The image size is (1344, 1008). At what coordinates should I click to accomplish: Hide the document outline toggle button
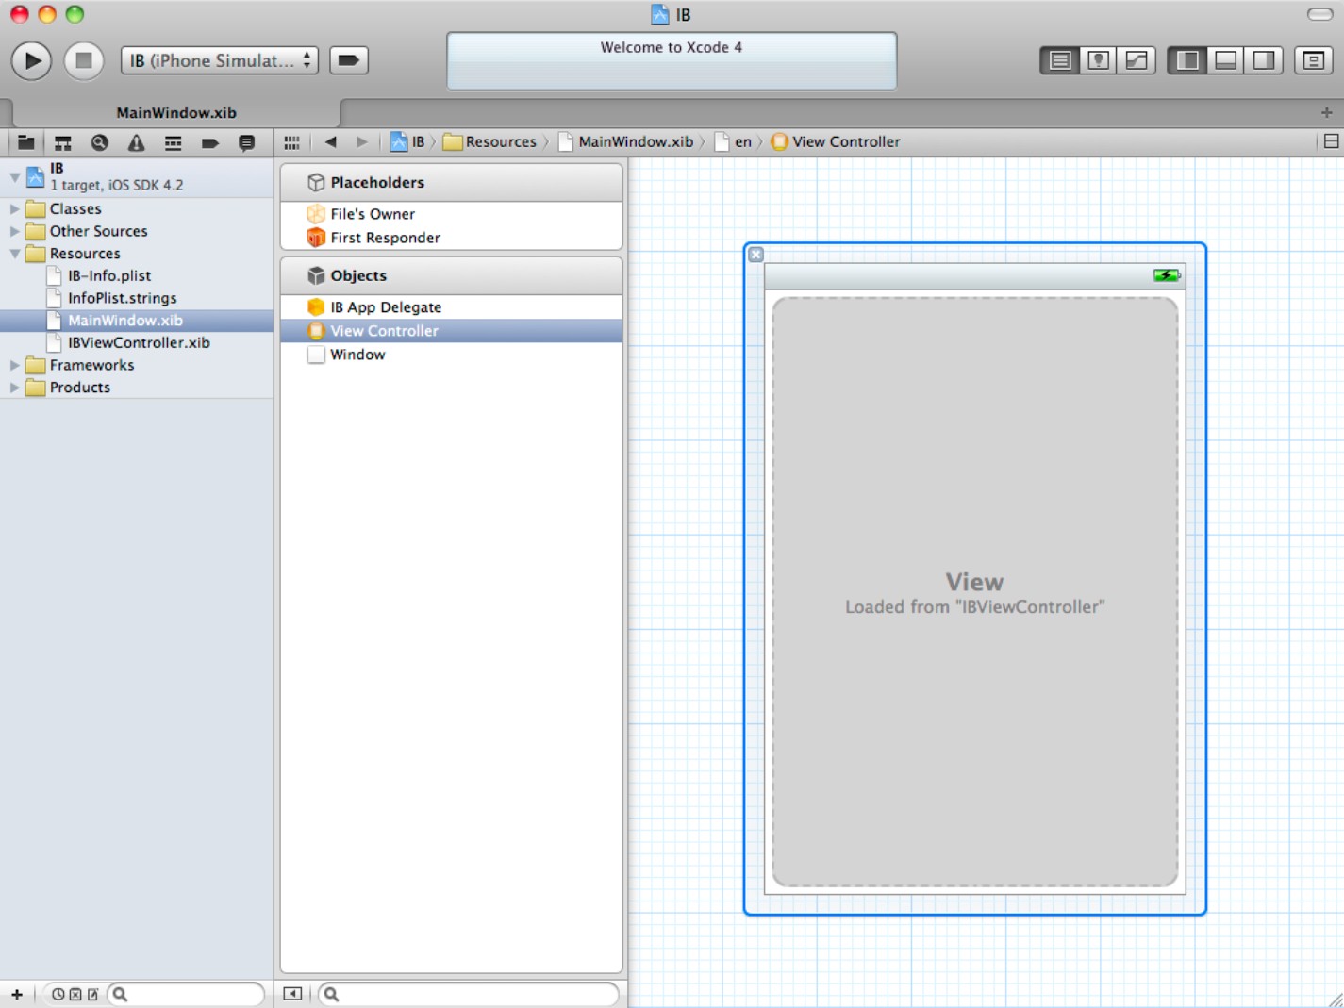292,994
